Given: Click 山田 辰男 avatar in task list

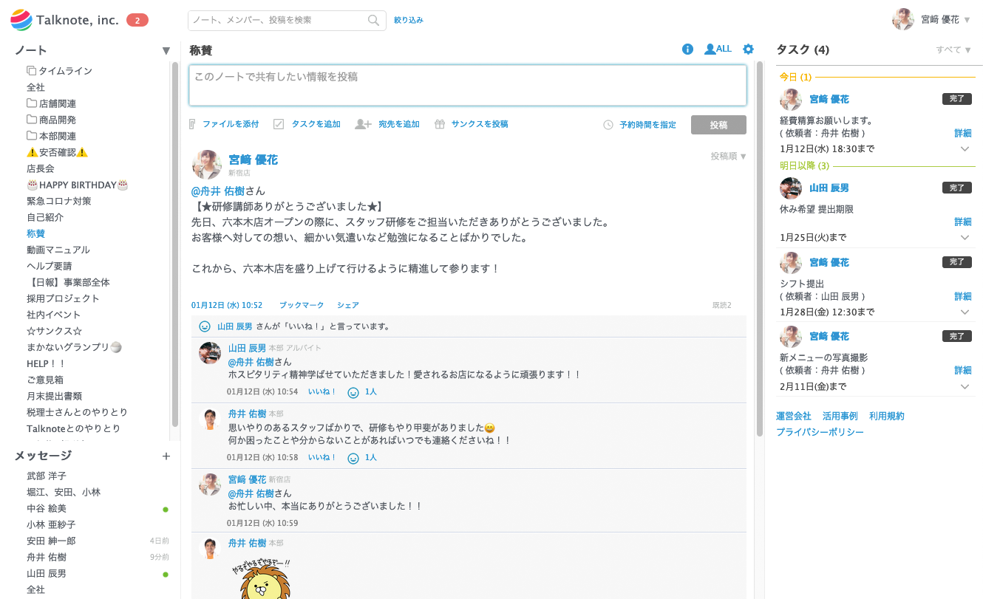Looking at the screenshot, I should coord(791,188).
